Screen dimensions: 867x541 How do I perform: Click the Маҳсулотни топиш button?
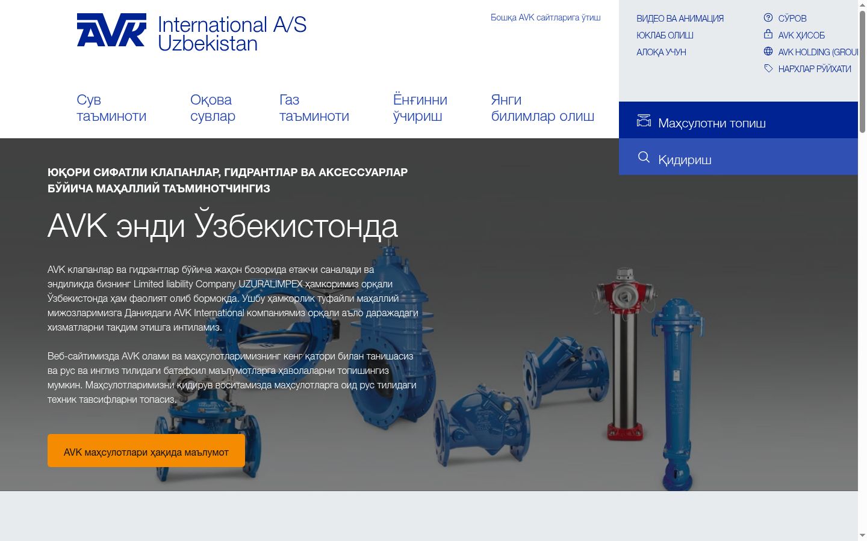tap(738, 120)
